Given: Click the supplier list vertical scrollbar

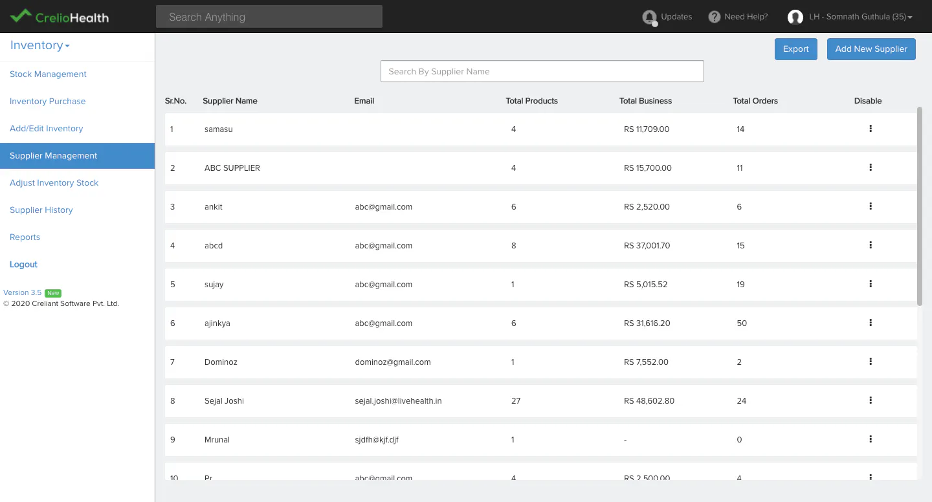Looking at the screenshot, I should pyautogui.click(x=920, y=206).
